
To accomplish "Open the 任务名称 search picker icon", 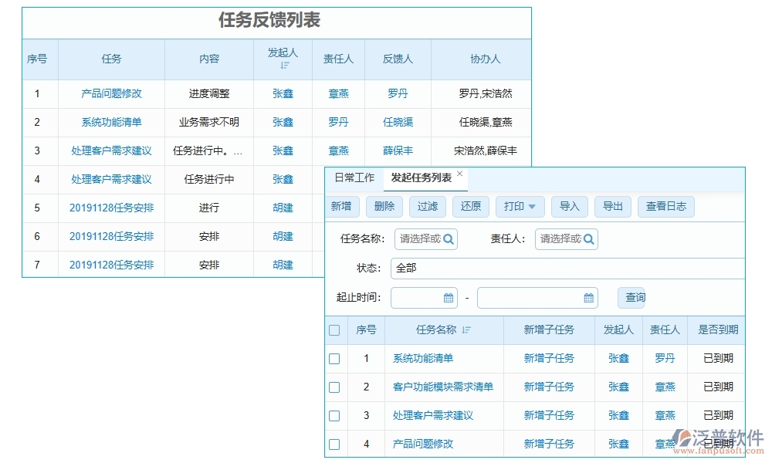I will click(447, 239).
